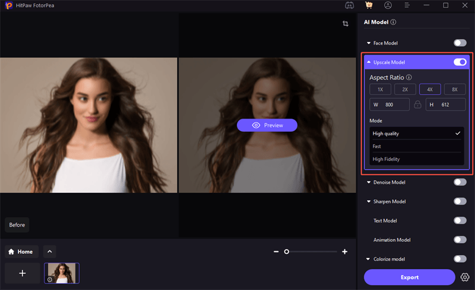475x290 pixels.
Task: Select the woman portrait thumbnail
Action: (x=62, y=273)
